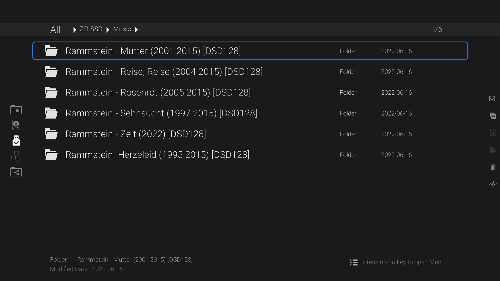Open the Favorites folder in the sidebar
Viewport: 500px width, 281px height.
click(x=16, y=110)
